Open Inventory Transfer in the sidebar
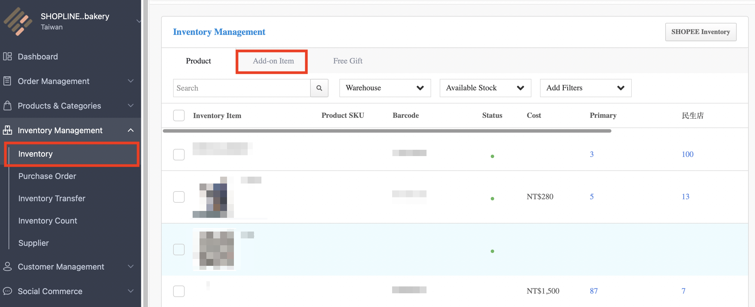This screenshot has width=755, height=307. [x=52, y=198]
